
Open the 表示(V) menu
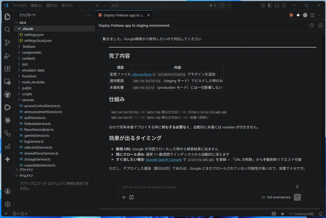pyautogui.click(x=67, y=5)
